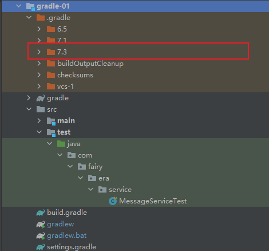
Task: Expand the 7.3 folder
Action: pos(39,52)
